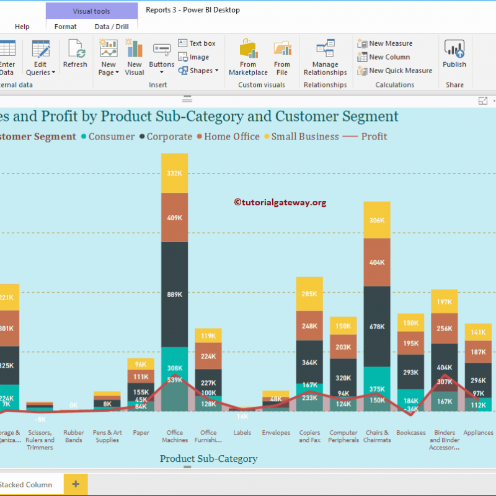Open the Data / Drill tab

(112, 27)
